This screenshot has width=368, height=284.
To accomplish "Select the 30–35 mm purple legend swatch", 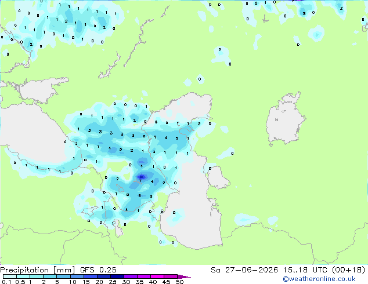I will pyautogui.click(x=130, y=276).
